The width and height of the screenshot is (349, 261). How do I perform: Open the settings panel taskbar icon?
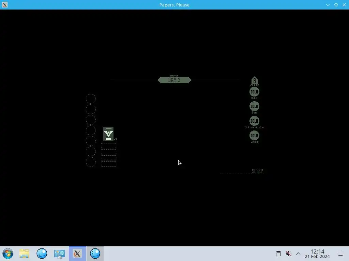click(59, 254)
